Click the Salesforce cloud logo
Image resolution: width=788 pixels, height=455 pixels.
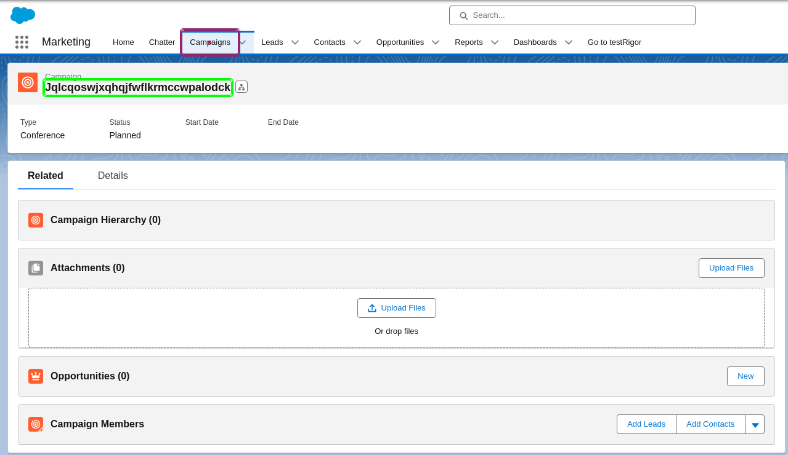[23, 15]
